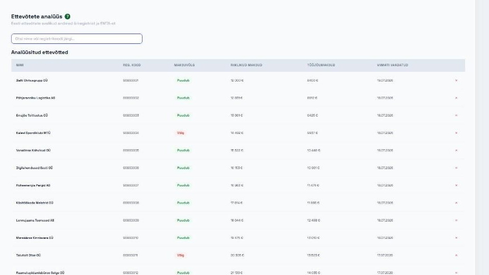
Task: Click the registry code of Kalevi Spordiklubi MTÜ
Action: click(131, 133)
